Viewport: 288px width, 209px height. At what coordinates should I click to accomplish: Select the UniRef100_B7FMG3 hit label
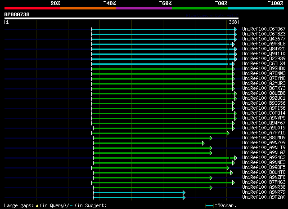(x=264, y=182)
